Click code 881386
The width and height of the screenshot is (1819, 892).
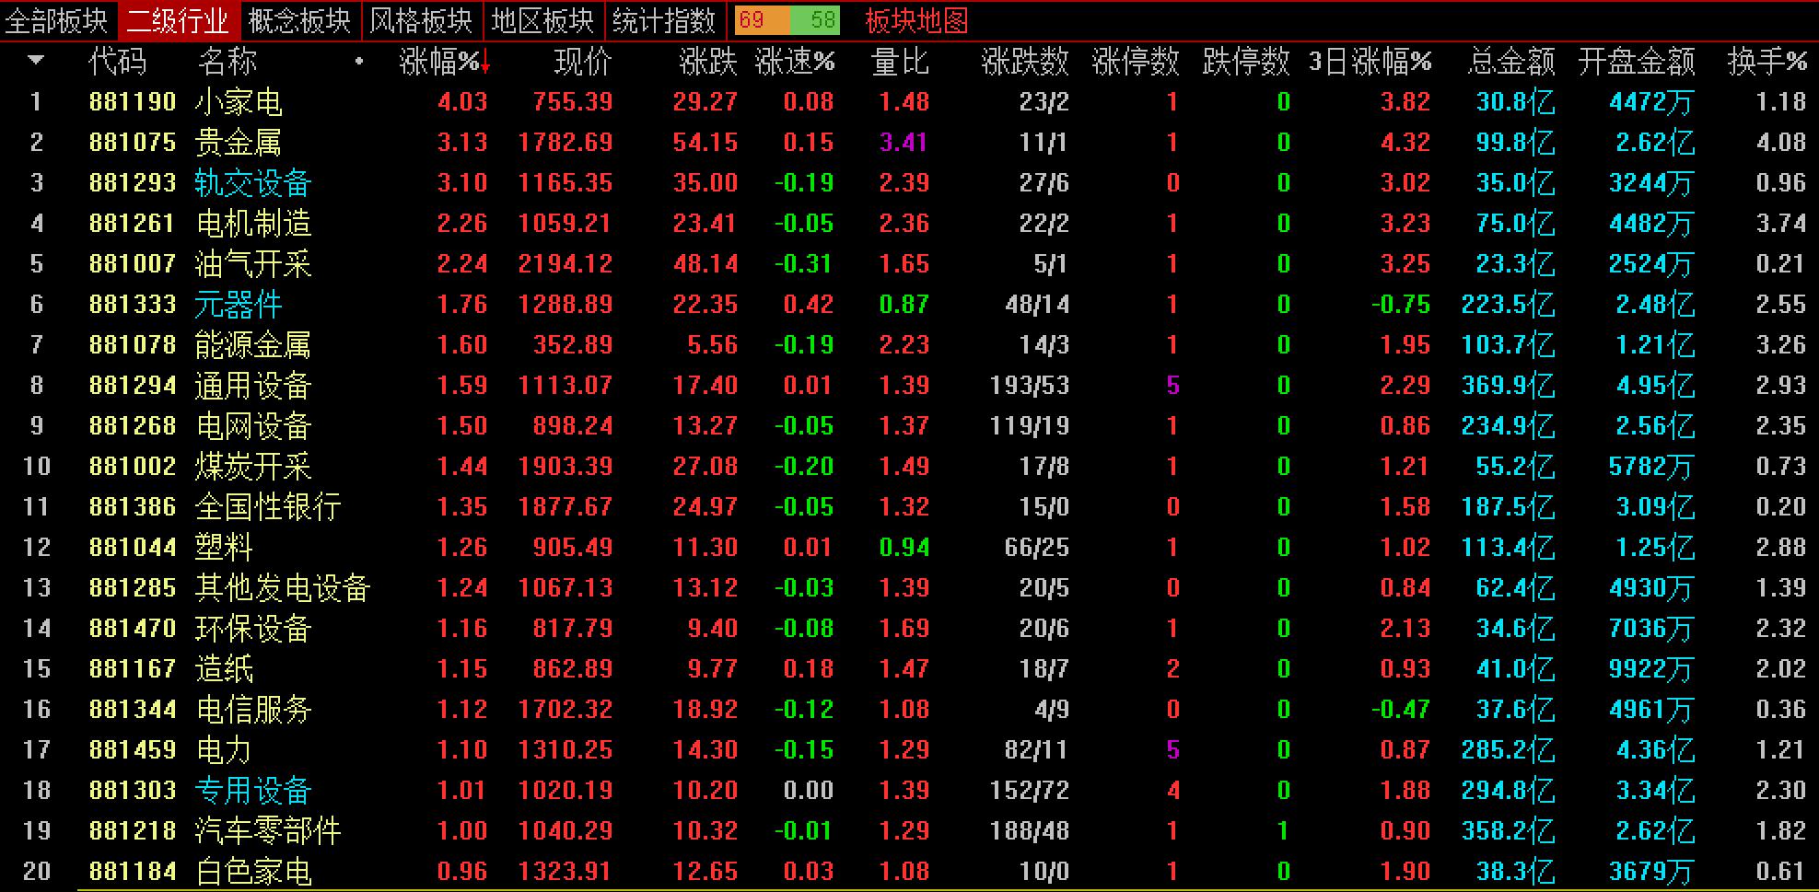click(x=133, y=506)
